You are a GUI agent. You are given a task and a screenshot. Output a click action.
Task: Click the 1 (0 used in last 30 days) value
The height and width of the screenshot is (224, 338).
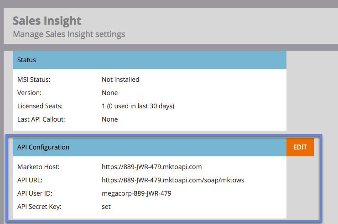(x=138, y=106)
